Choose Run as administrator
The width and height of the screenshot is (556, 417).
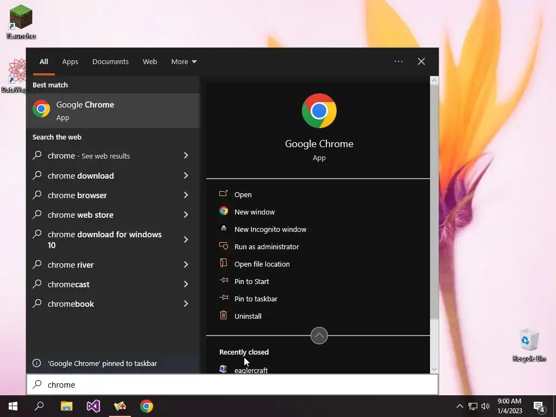(266, 247)
